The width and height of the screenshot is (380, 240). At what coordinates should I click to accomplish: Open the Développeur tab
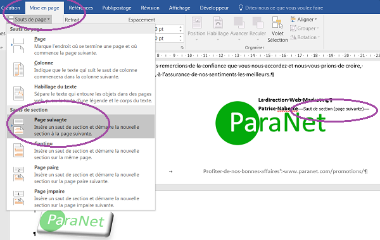214,8
